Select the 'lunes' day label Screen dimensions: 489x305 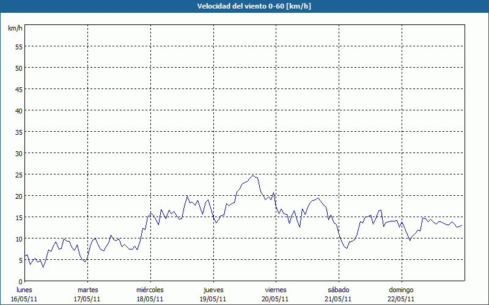tap(24, 290)
